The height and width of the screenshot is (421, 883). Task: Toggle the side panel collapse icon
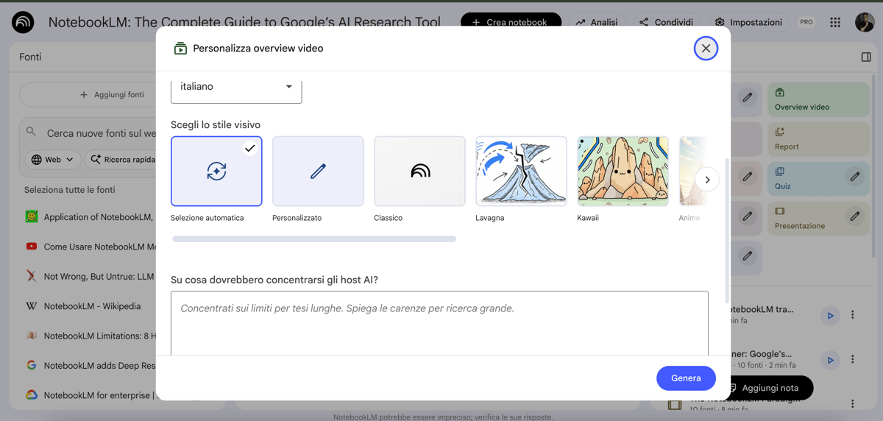point(866,57)
